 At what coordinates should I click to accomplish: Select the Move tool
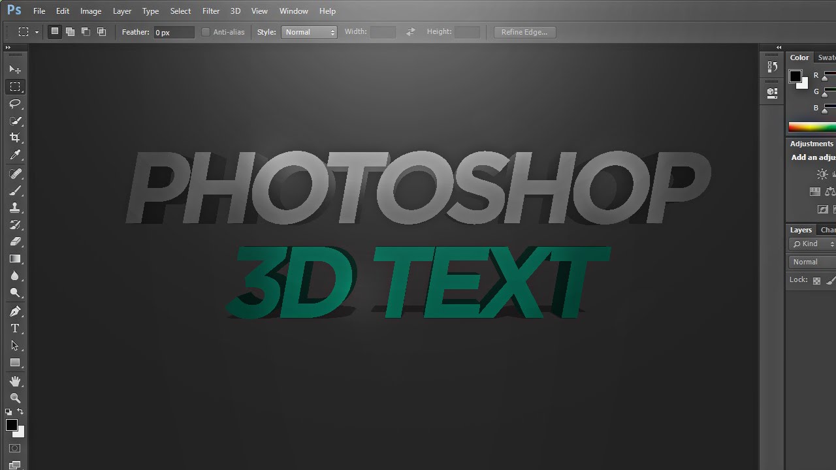point(15,69)
